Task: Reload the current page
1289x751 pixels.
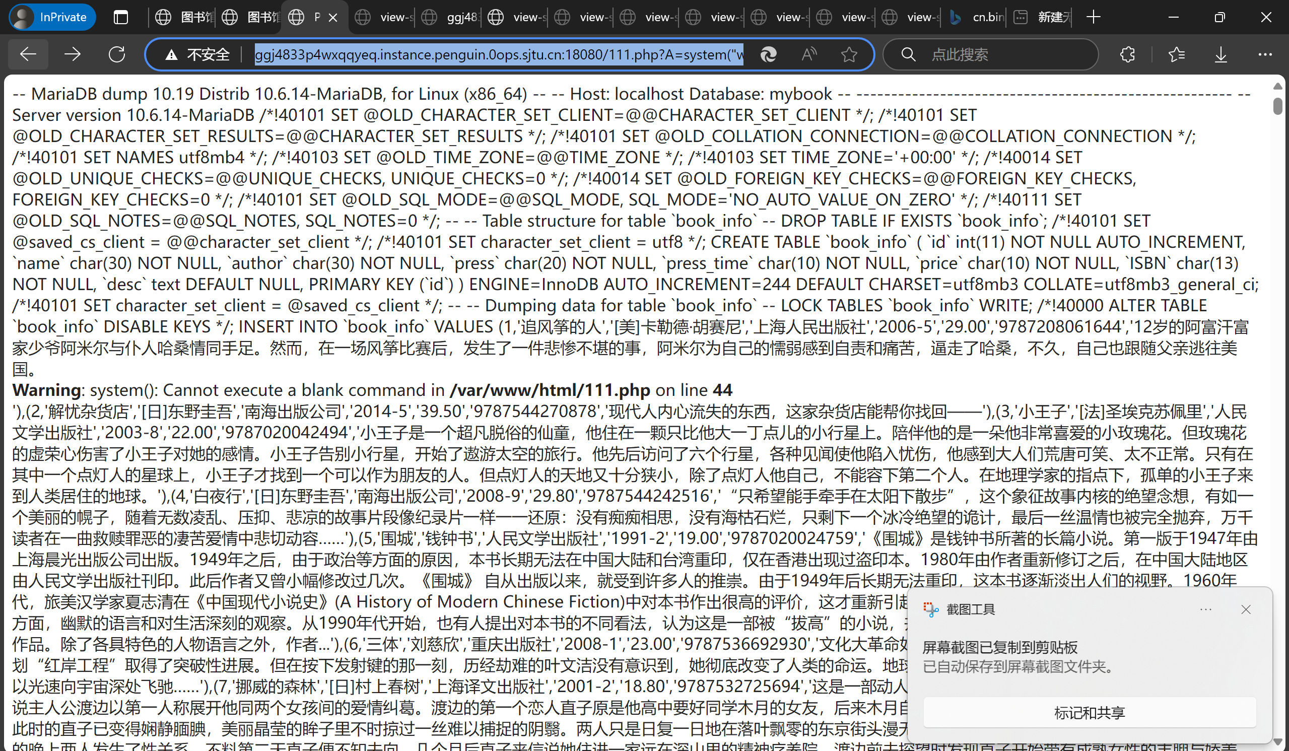Action: click(117, 54)
